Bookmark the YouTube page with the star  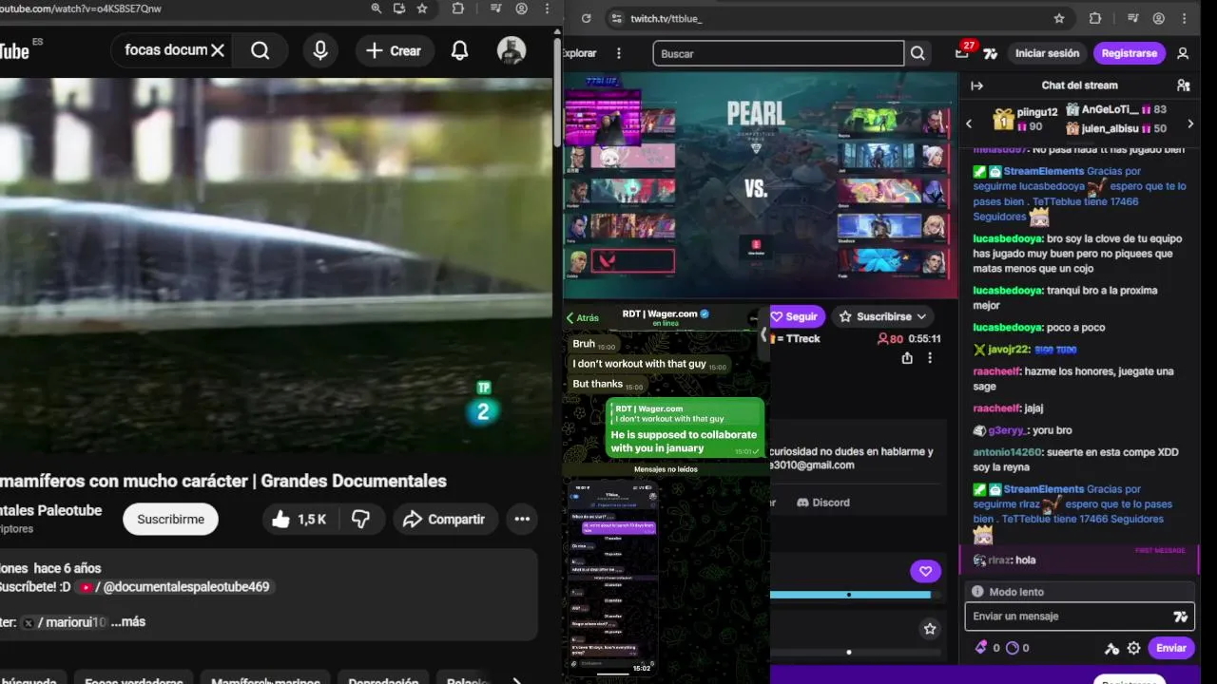pyautogui.click(x=422, y=9)
